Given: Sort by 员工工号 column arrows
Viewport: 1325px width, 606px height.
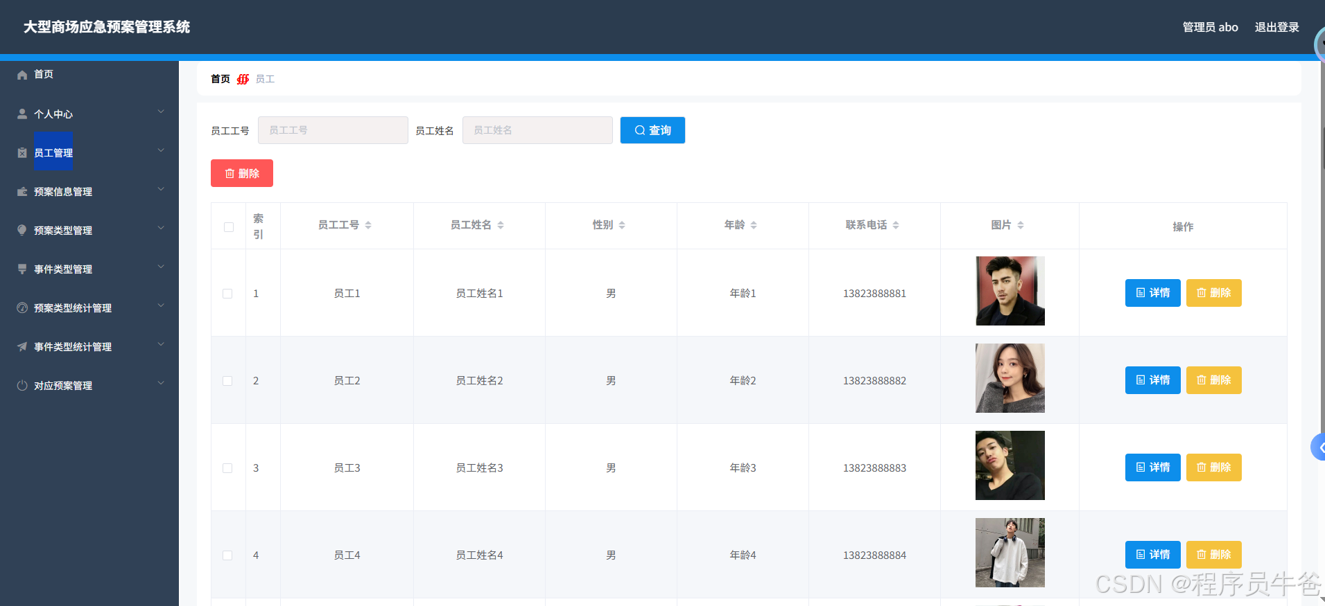Looking at the screenshot, I should point(368,225).
